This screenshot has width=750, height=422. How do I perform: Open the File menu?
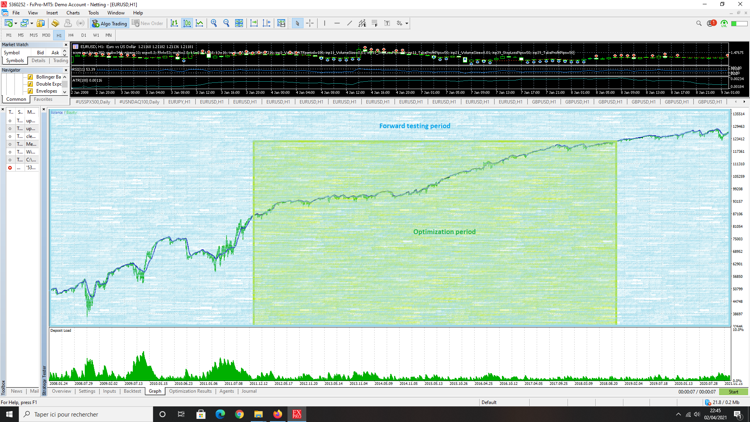[16, 13]
